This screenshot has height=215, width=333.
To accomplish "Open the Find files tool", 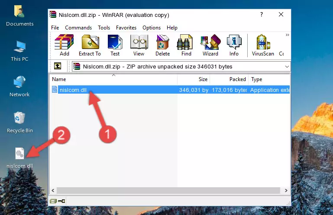I will (186, 45).
